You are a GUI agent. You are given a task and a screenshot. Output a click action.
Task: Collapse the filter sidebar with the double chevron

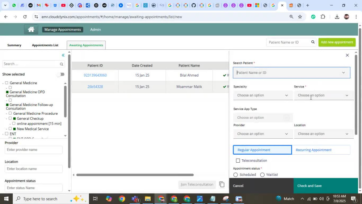click(63, 55)
